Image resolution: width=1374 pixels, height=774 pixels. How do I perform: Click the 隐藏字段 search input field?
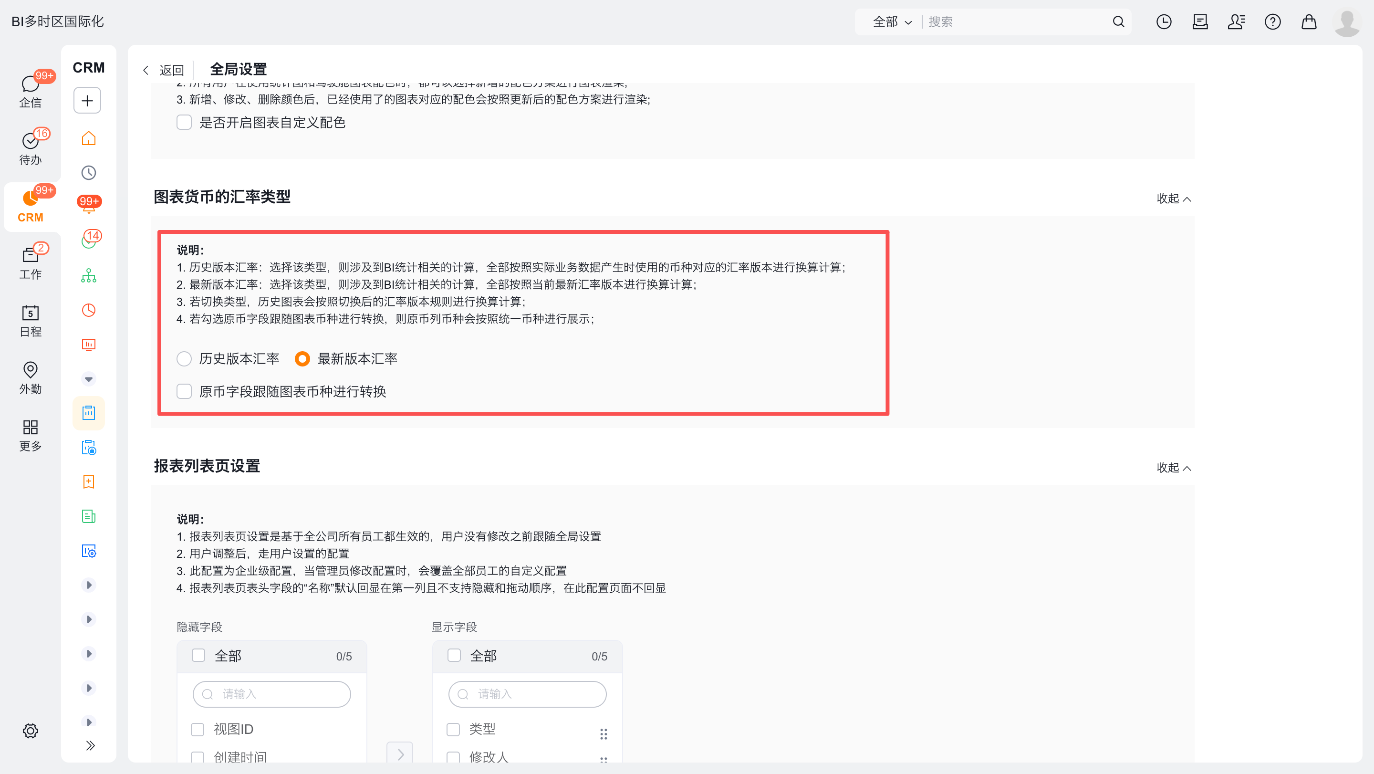[x=272, y=694]
